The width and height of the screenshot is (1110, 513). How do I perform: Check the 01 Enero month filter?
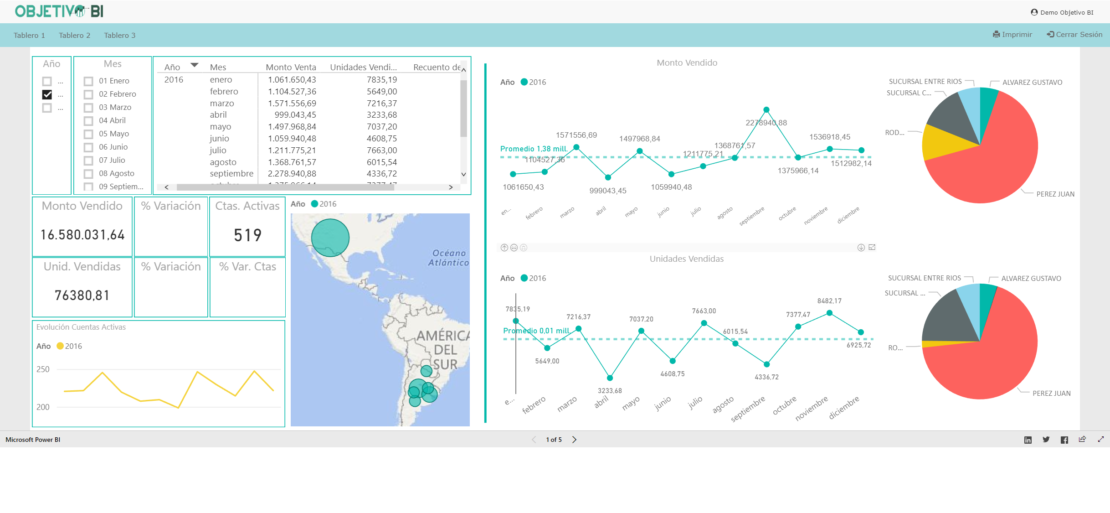coord(88,81)
